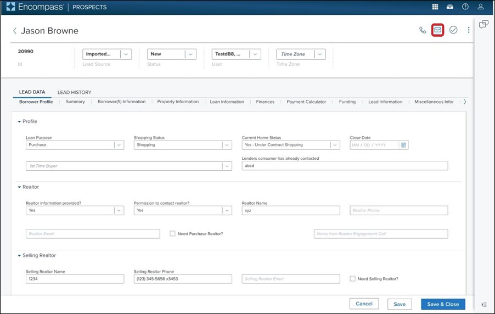This screenshot has height=314, width=495.
Task: Click the Realtor Name field
Action: (x=291, y=210)
